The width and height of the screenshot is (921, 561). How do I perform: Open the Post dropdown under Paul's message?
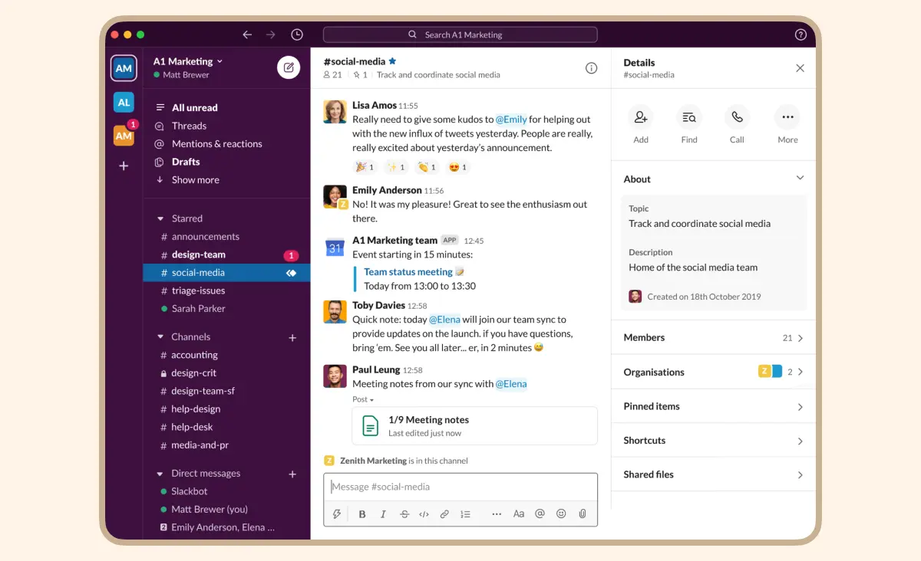point(363,399)
